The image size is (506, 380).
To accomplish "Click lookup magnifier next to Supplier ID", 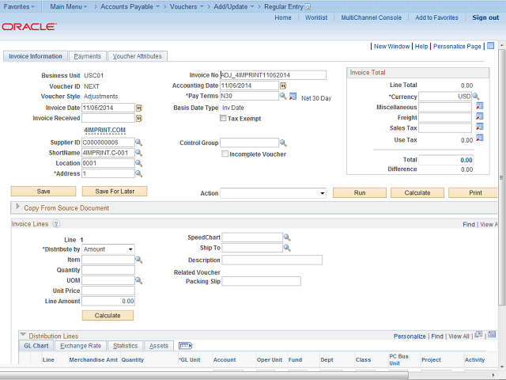I will (139, 142).
